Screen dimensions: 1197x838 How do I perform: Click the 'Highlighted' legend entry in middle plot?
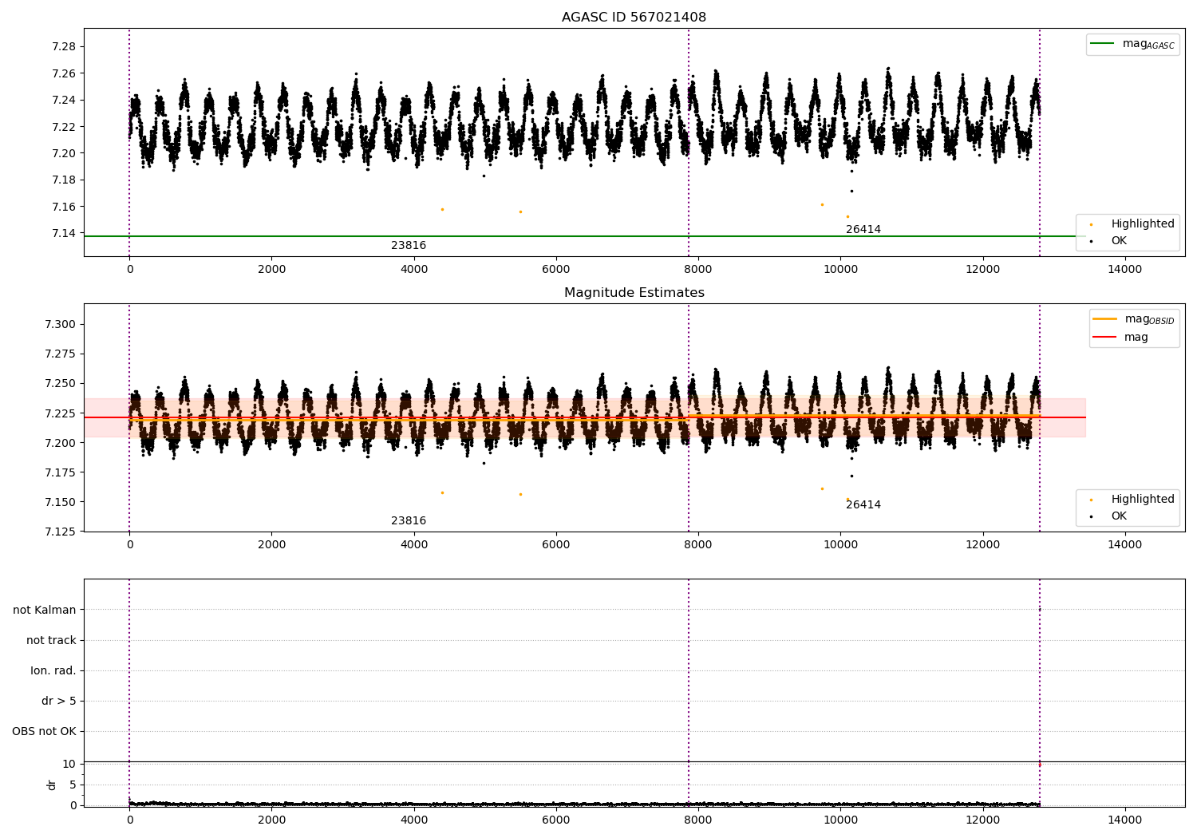(x=1132, y=500)
